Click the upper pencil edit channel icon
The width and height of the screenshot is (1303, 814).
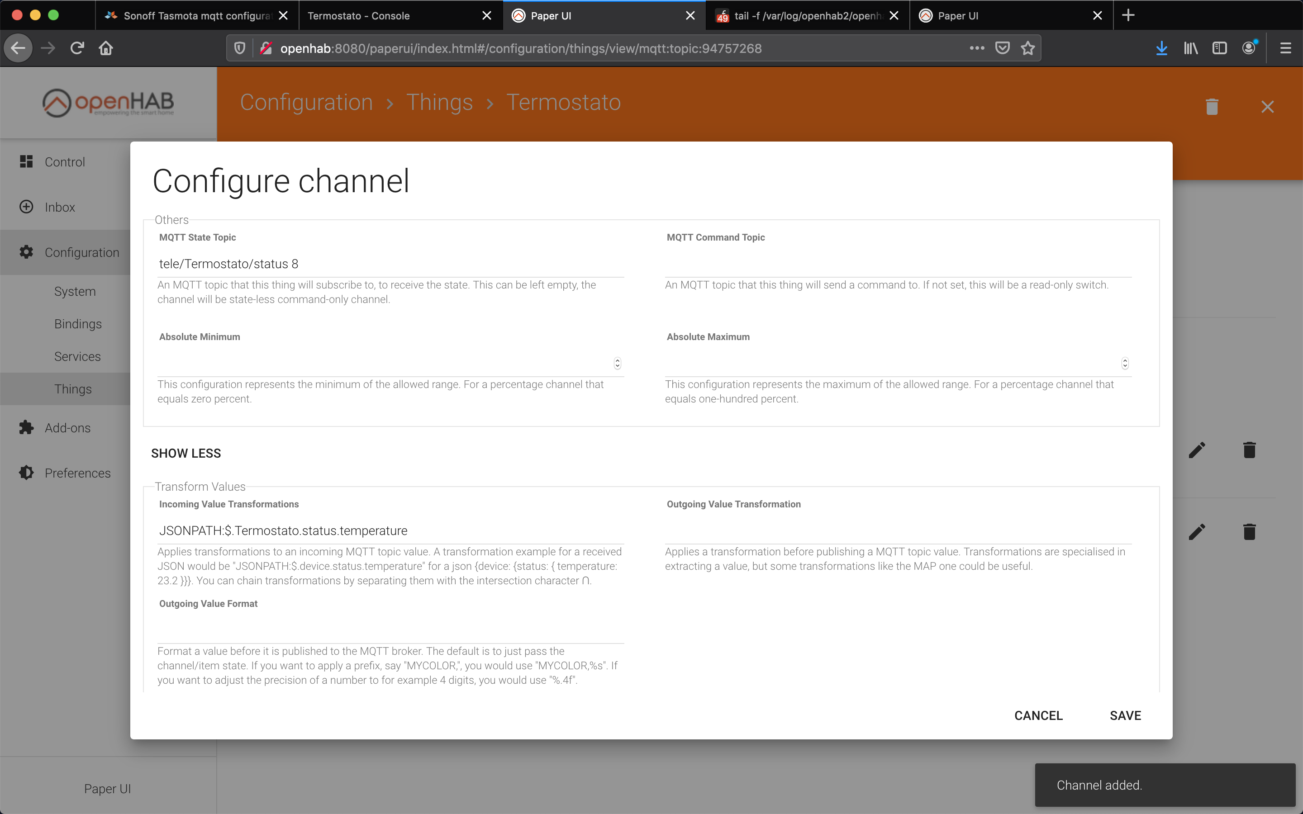(1196, 450)
